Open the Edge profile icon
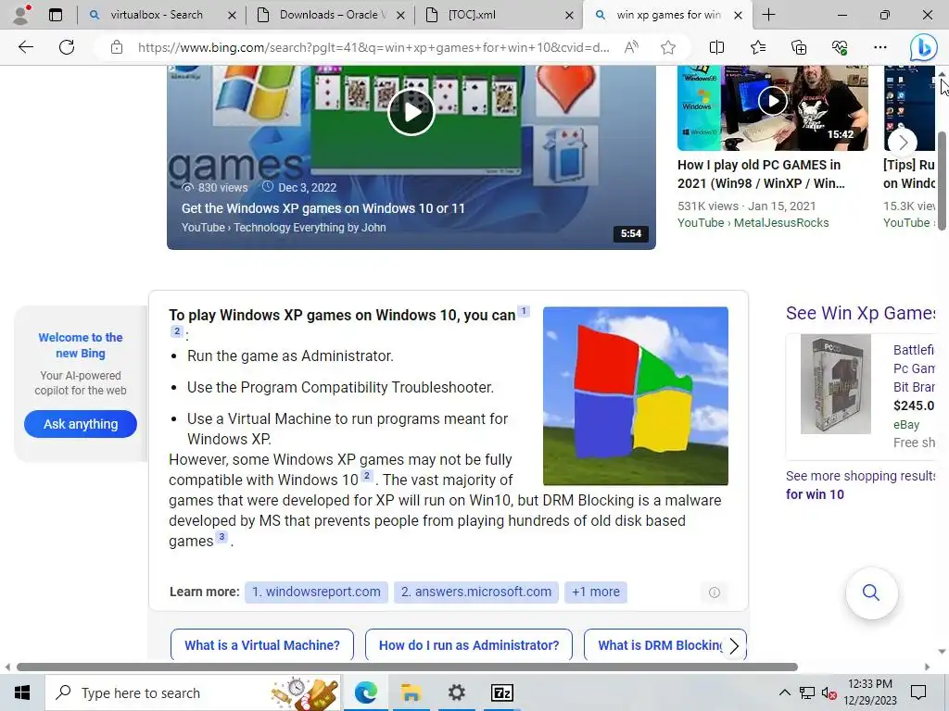Image resolution: width=949 pixels, height=711 pixels. pyautogui.click(x=21, y=15)
